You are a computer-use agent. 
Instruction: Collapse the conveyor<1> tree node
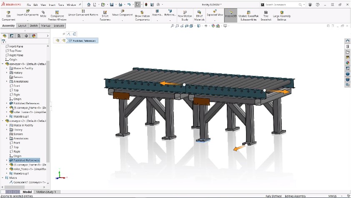3,64
